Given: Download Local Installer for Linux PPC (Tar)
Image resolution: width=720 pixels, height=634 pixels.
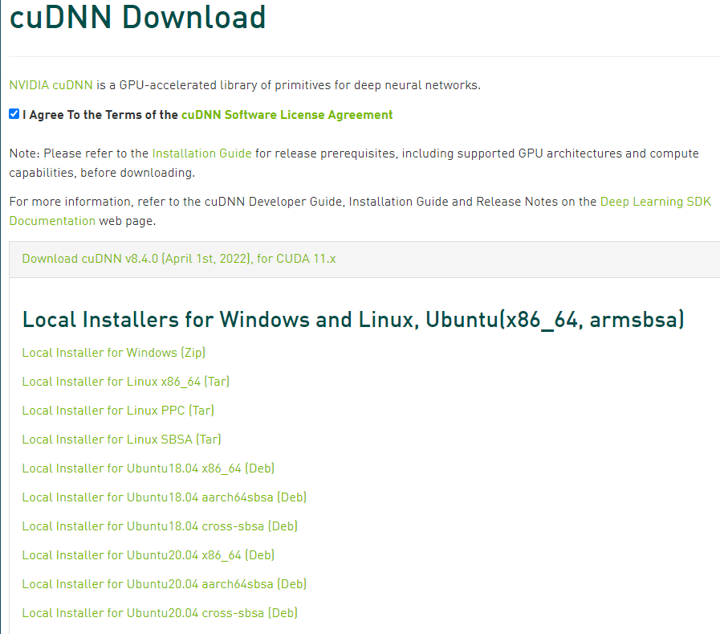Looking at the screenshot, I should point(118,411).
